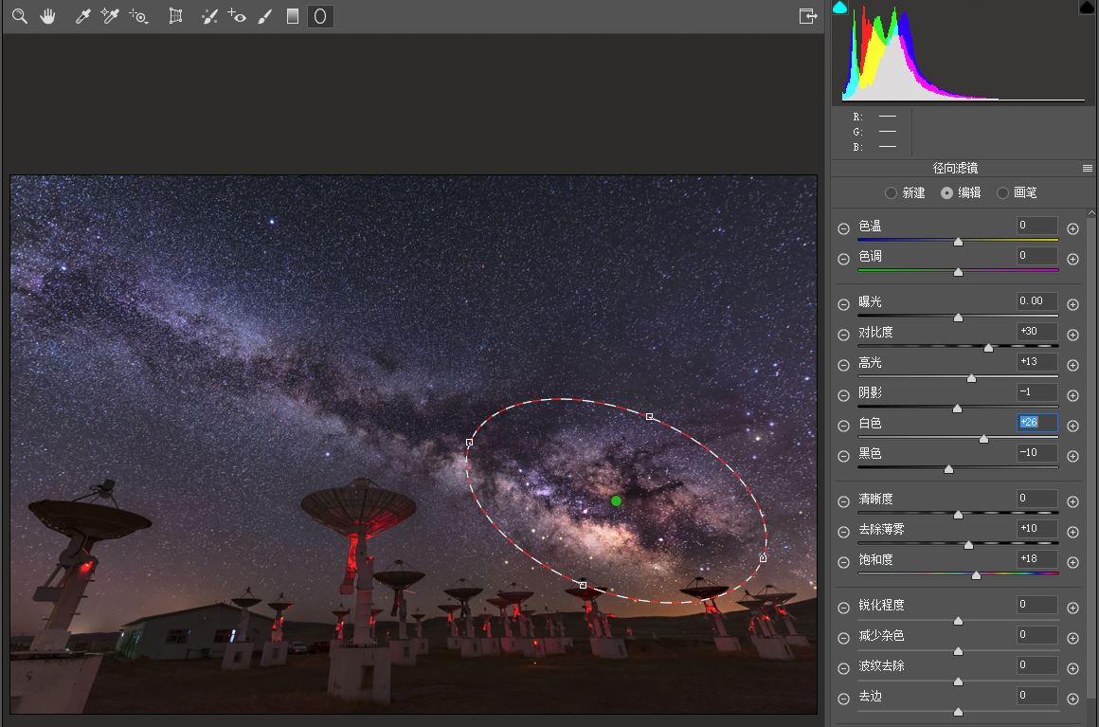The width and height of the screenshot is (1099, 727).
Task: Select the 新建 radio button
Action: click(x=891, y=192)
